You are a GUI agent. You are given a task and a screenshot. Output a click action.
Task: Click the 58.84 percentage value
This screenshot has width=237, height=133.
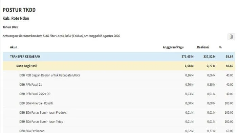tap(230, 57)
